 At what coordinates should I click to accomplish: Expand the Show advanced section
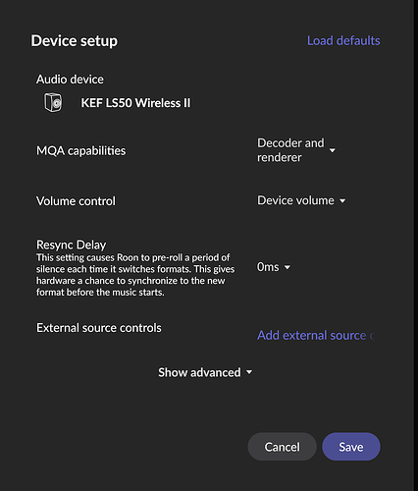tap(205, 372)
